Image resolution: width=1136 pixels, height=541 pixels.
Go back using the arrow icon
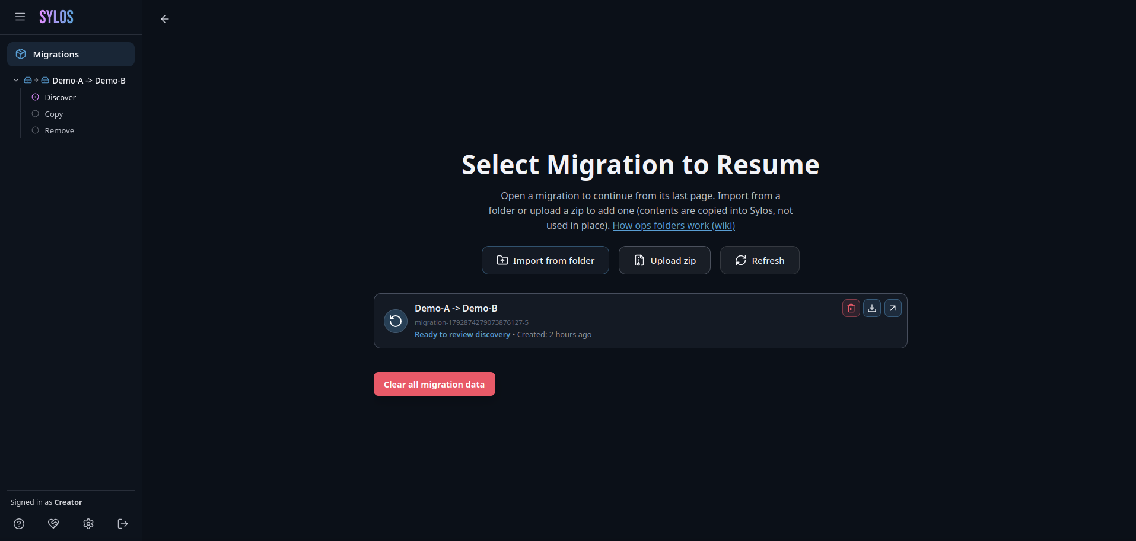[165, 19]
